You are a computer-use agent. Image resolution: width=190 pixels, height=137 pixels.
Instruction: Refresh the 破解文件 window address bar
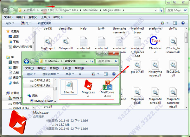(x=92, y=61)
